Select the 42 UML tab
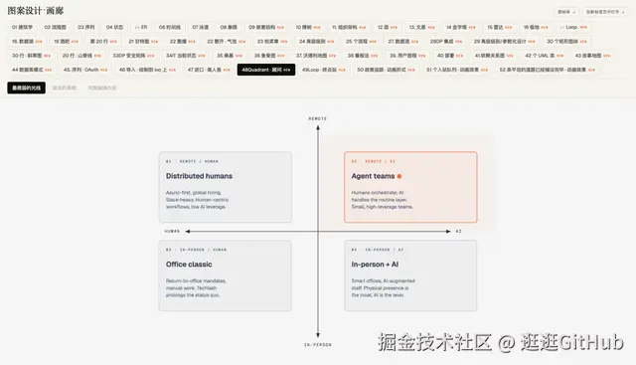This screenshot has height=365, width=636. pos(544,56)
